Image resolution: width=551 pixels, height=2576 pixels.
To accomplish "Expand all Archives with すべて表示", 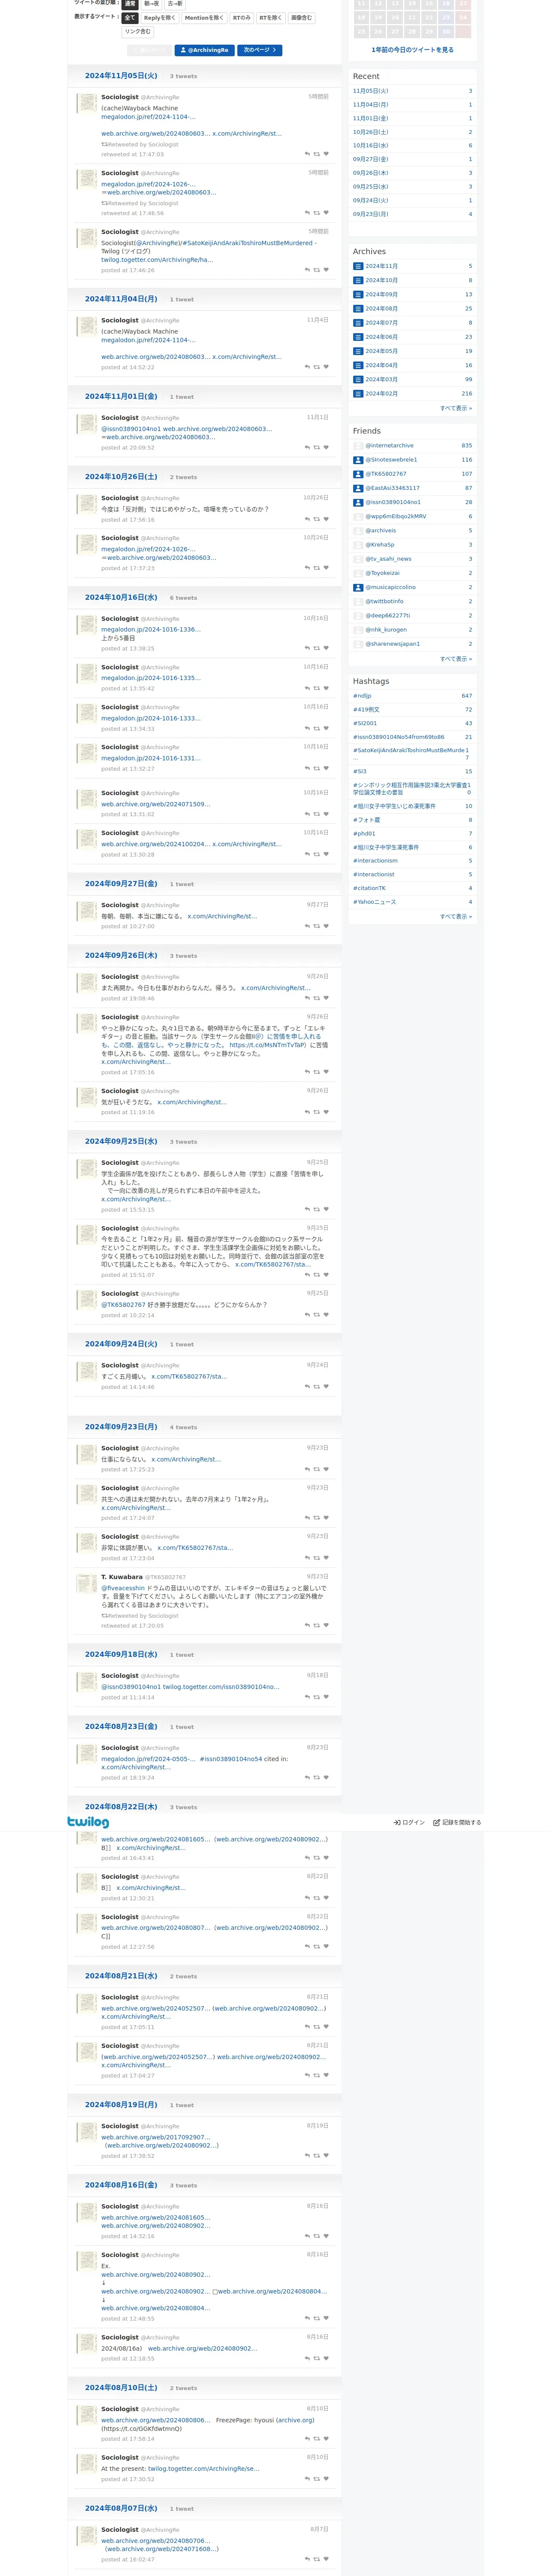I will pos(456,408).
